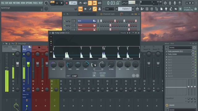
Task: Click the Pause playback button
Action: point(57,3)
